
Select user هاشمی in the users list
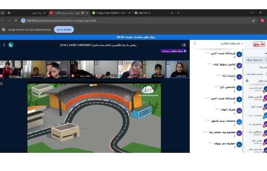pyautogui.click(x=256, y=150)
